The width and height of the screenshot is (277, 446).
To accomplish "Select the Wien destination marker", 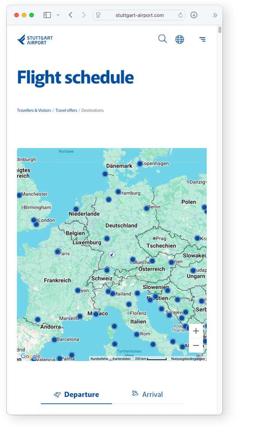I will (x=171, y=262).
